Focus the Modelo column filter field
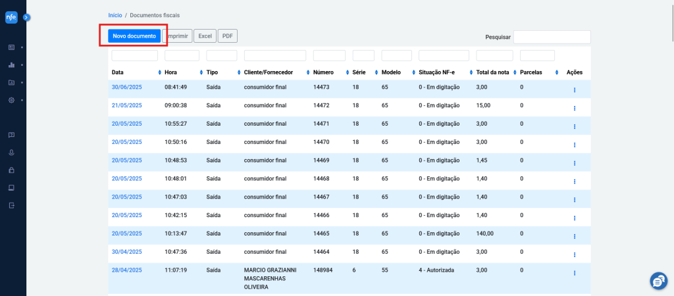The width and height of the screenshot is (674, 296). click(397, 55)
